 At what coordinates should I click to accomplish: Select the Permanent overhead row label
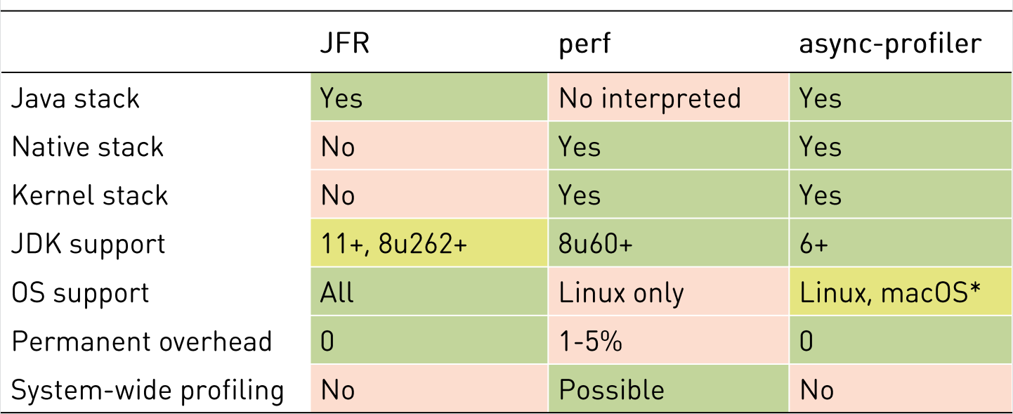142,341
